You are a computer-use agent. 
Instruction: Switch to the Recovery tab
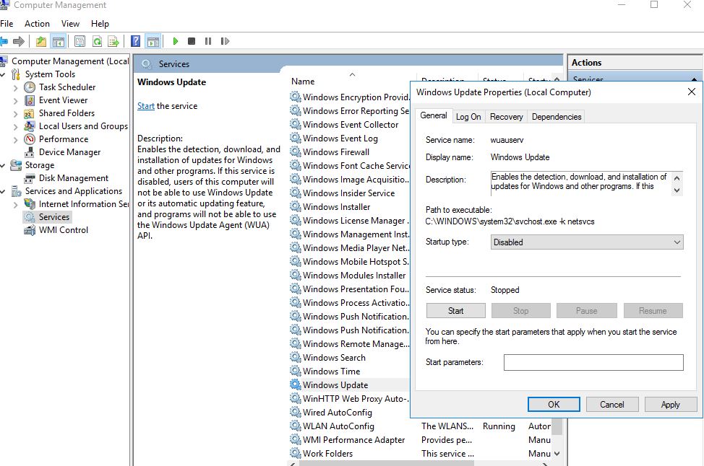(x=506, y=117)
